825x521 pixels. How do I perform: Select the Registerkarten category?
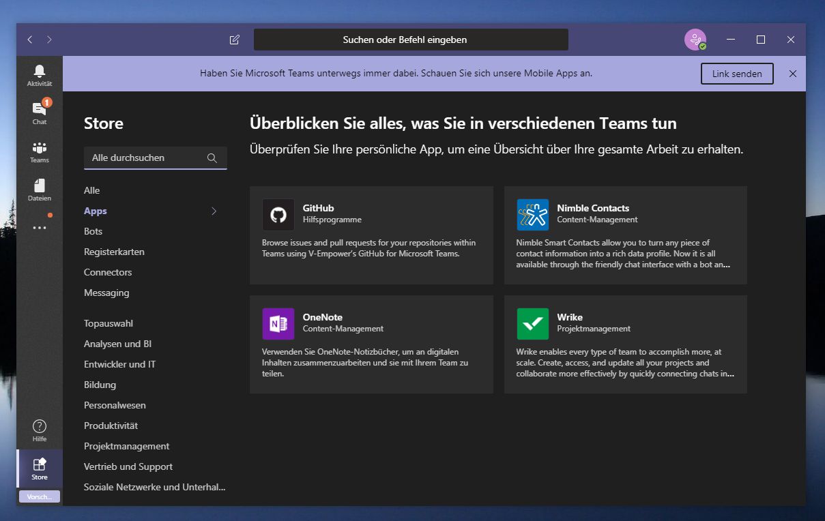[x=114, y=252]
